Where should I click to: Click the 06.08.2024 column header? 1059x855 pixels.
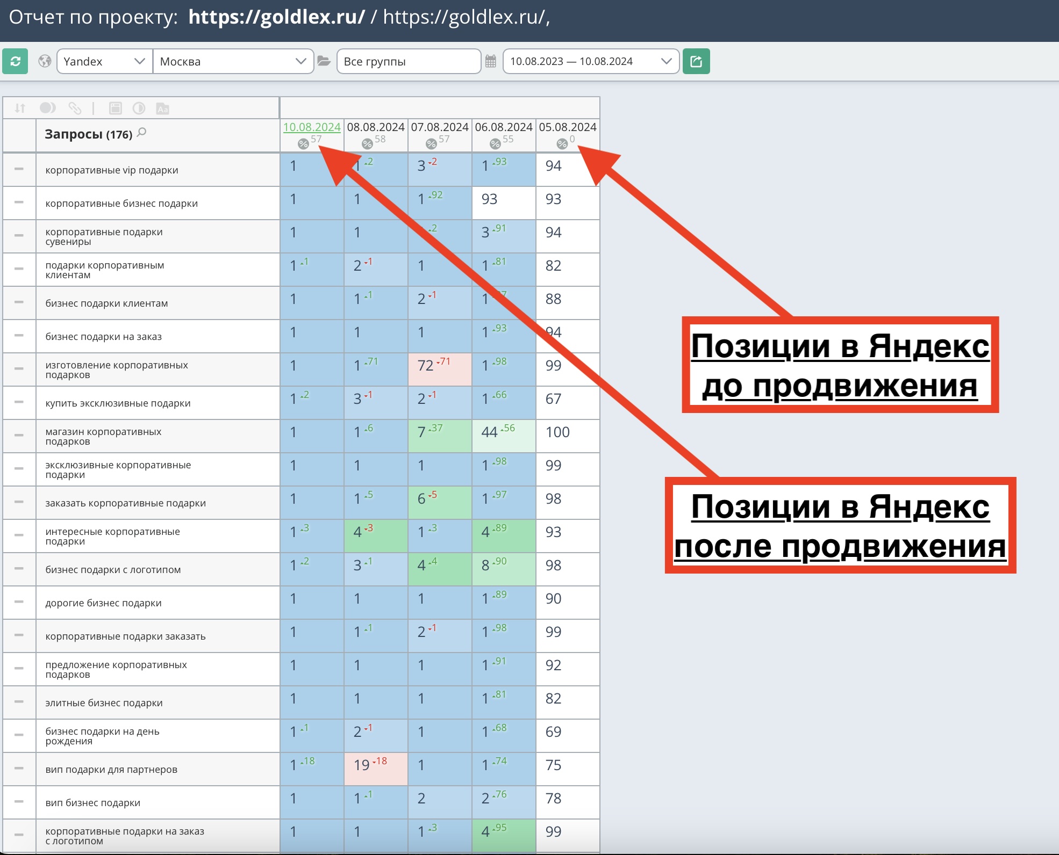coord(504,127)
